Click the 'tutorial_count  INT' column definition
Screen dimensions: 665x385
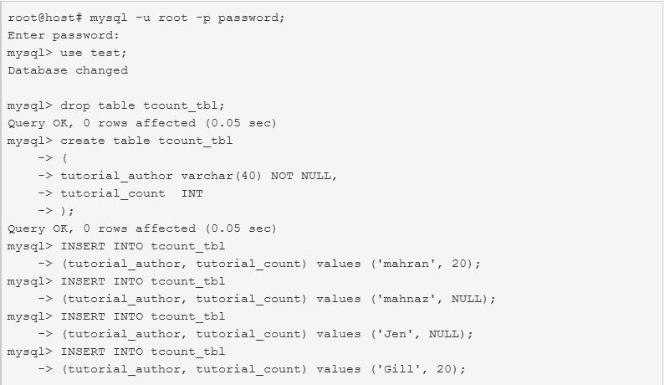[x=131, y=193]
